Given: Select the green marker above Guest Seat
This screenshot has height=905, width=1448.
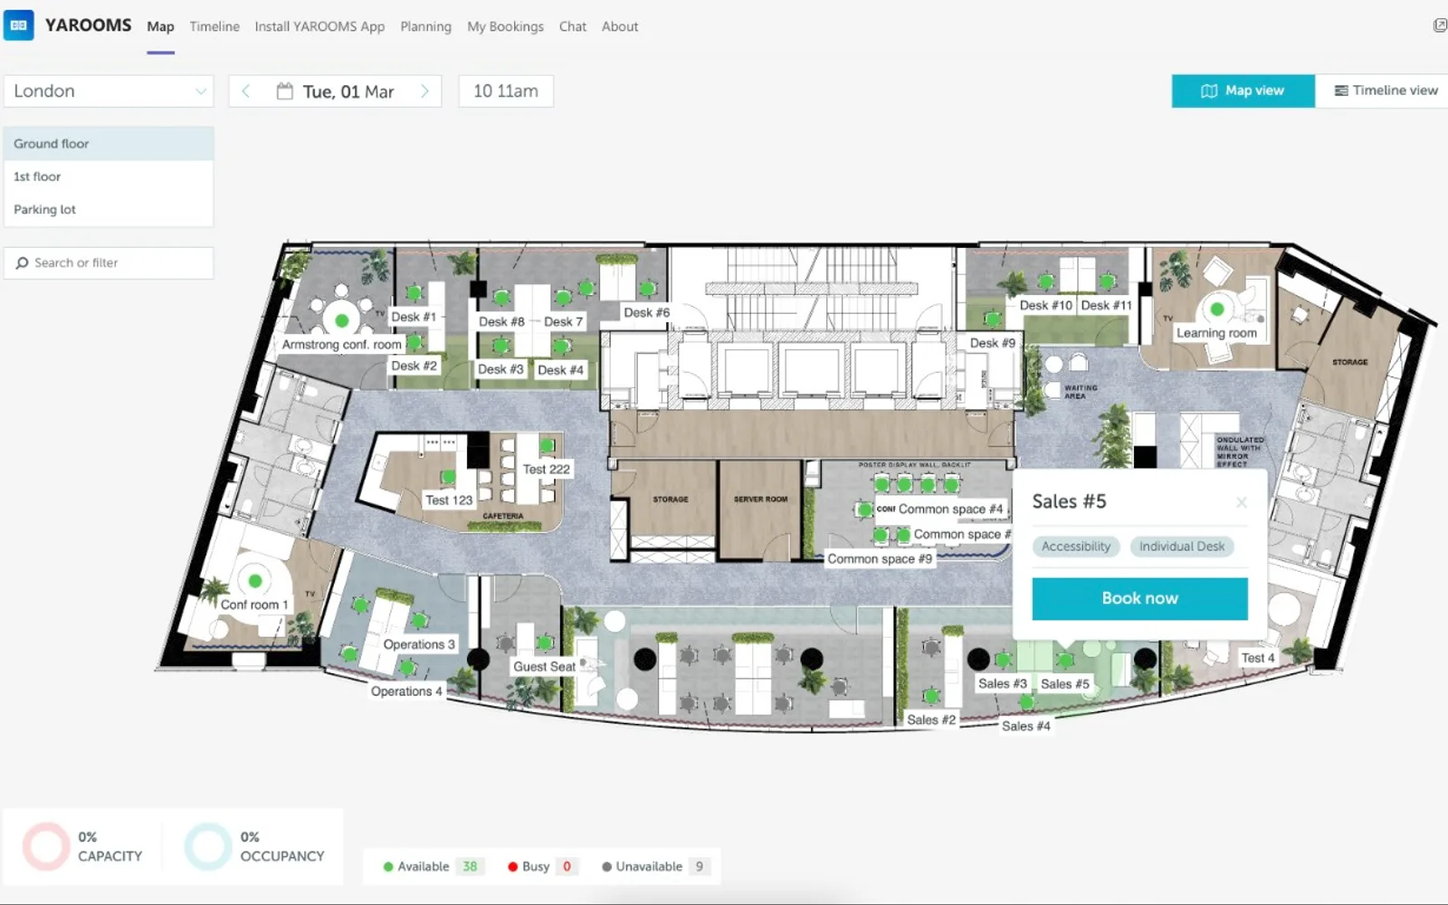Looking at the screenshot, I should click(x=545, y=643).
